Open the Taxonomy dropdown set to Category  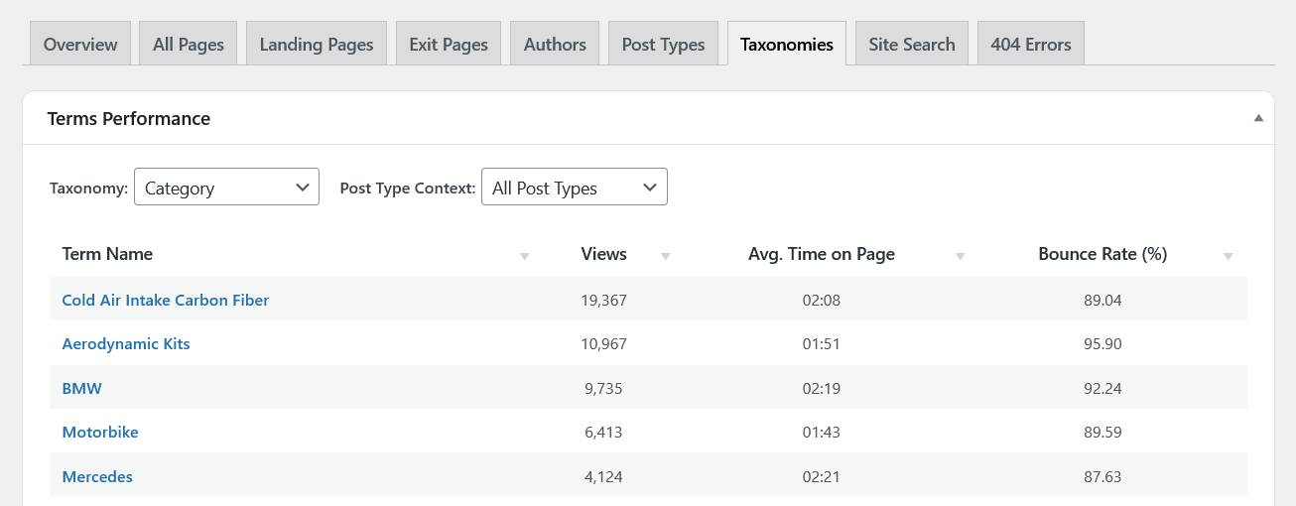tap(226, 187)
